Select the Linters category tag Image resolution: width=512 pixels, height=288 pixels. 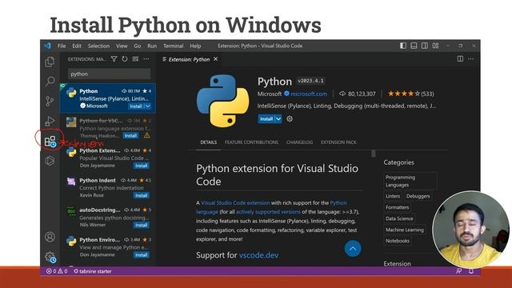coord(393,196)
